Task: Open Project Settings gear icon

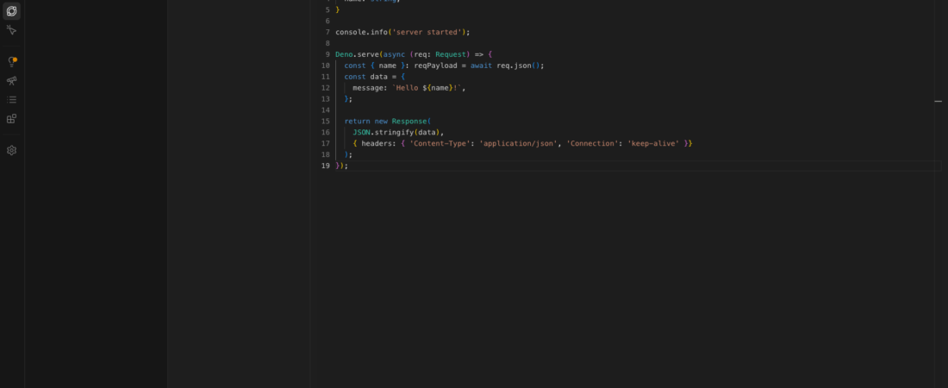Action: click(11, 150)
